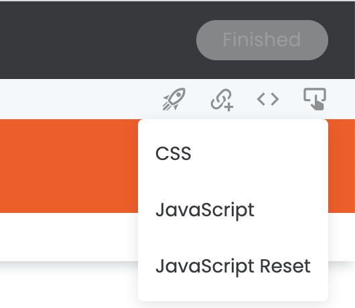Click the screen tap interaction icon
This screenshot has height=308, width=355.
click(315, 99)
